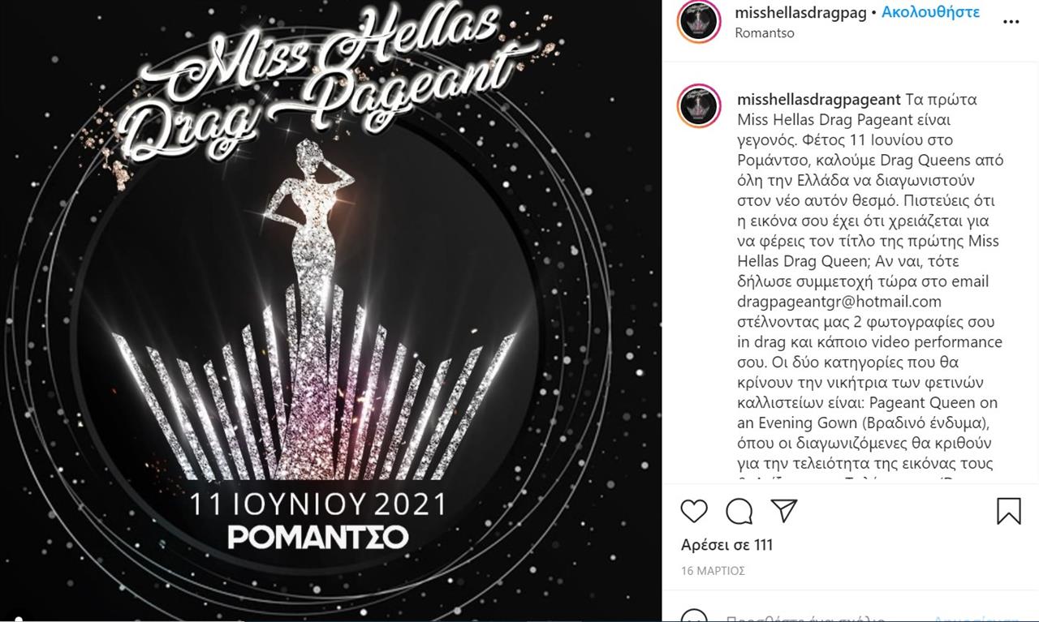Like the post with the heart icon
This screenshot has width=1039, height=622.
coord(694,511)
